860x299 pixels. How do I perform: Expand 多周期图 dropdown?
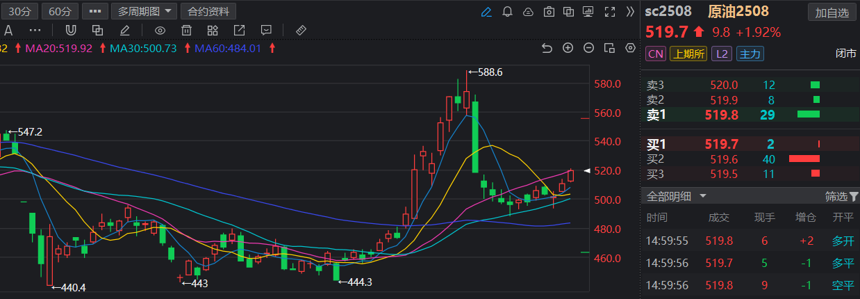click(143, 11)
